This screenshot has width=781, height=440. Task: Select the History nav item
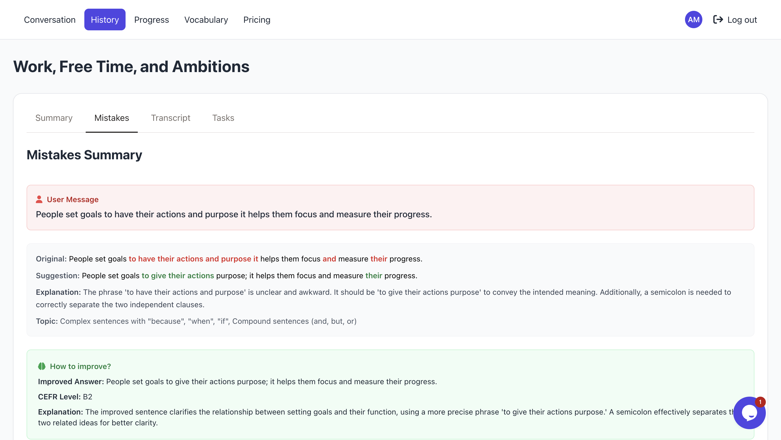tap(105, 20)
